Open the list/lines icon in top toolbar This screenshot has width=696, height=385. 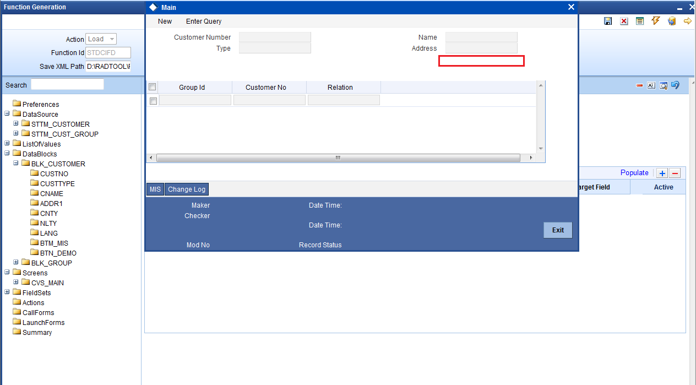pyautogui.click(x=640, y=21)
